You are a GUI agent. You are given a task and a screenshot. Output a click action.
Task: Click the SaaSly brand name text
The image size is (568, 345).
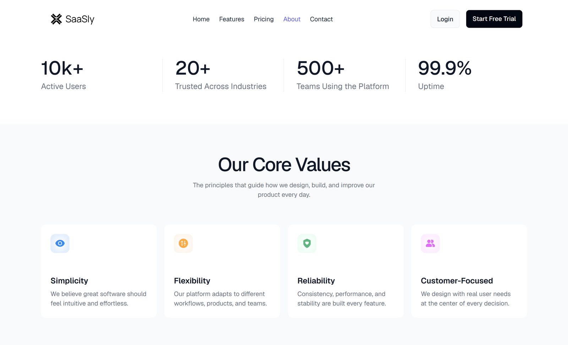[80, 19]
